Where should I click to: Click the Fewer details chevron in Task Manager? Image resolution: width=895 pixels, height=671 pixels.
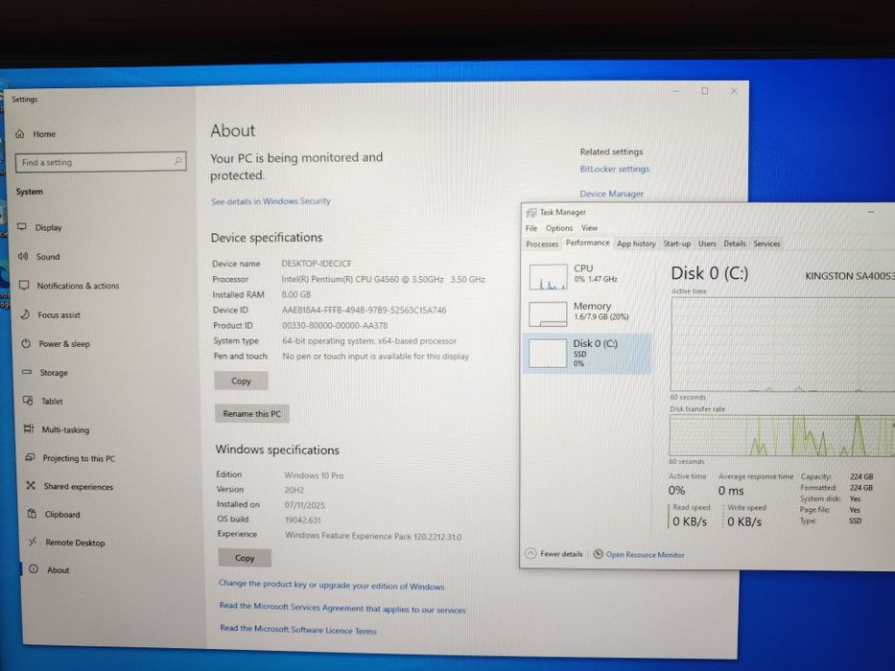click(x=530, y=553)
